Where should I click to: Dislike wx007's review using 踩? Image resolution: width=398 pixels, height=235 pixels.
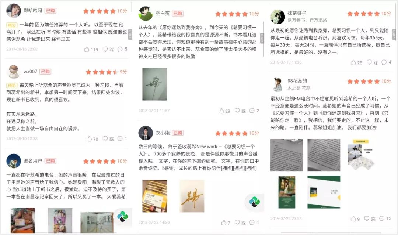pos(108,139)
